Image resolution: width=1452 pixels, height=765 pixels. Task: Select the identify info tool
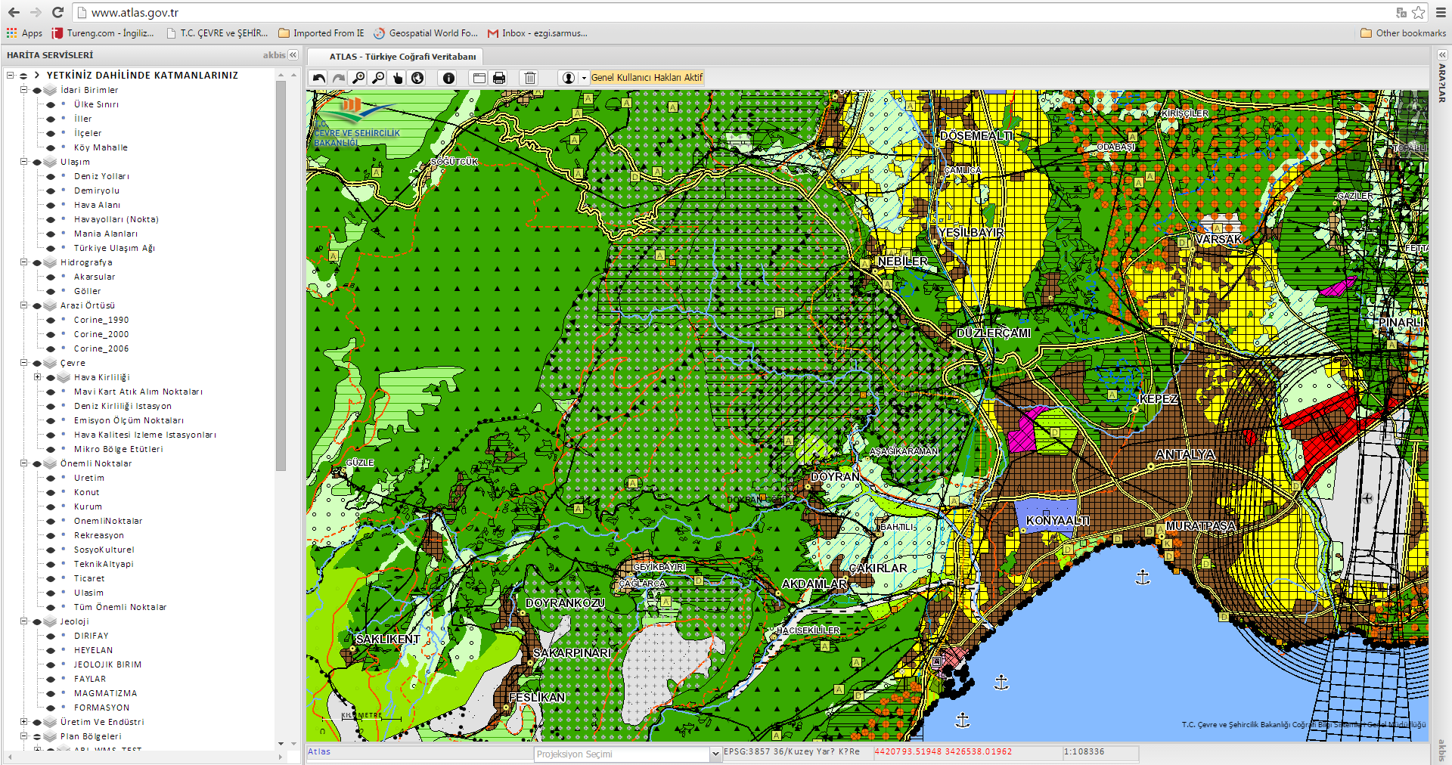(448, 78)
